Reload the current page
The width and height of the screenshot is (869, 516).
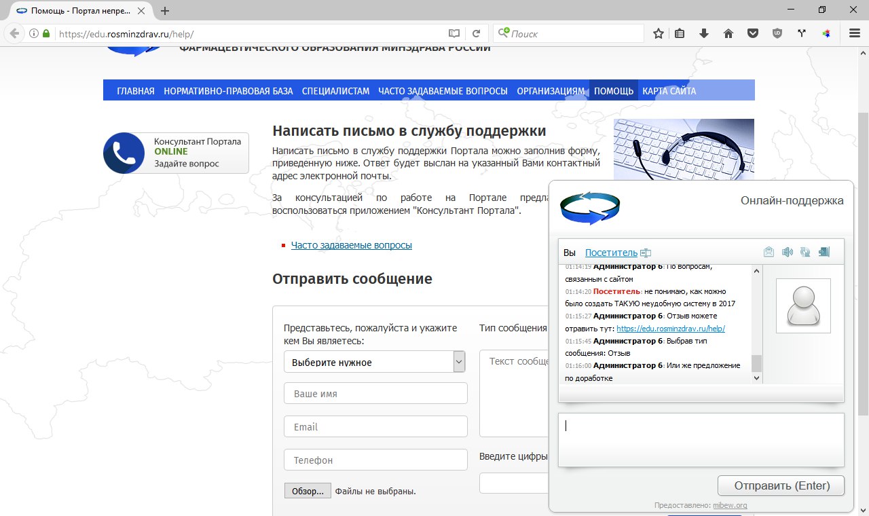point(477,33)
